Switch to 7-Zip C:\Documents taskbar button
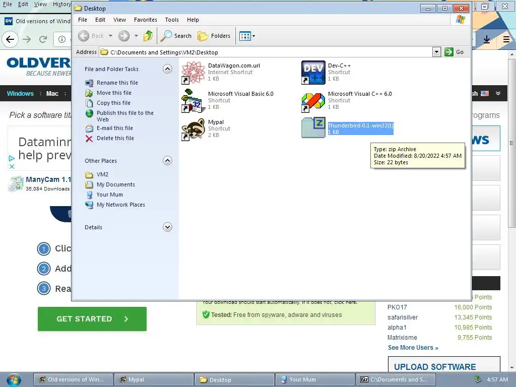This screenshot has width=516, height=387. point(396,379)
